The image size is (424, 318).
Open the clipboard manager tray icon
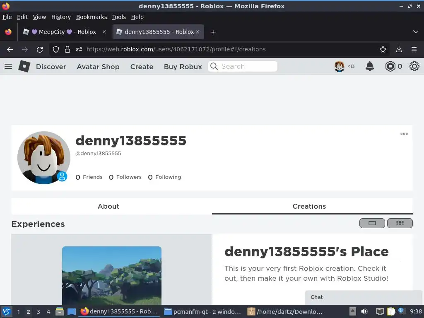[391, 311]
